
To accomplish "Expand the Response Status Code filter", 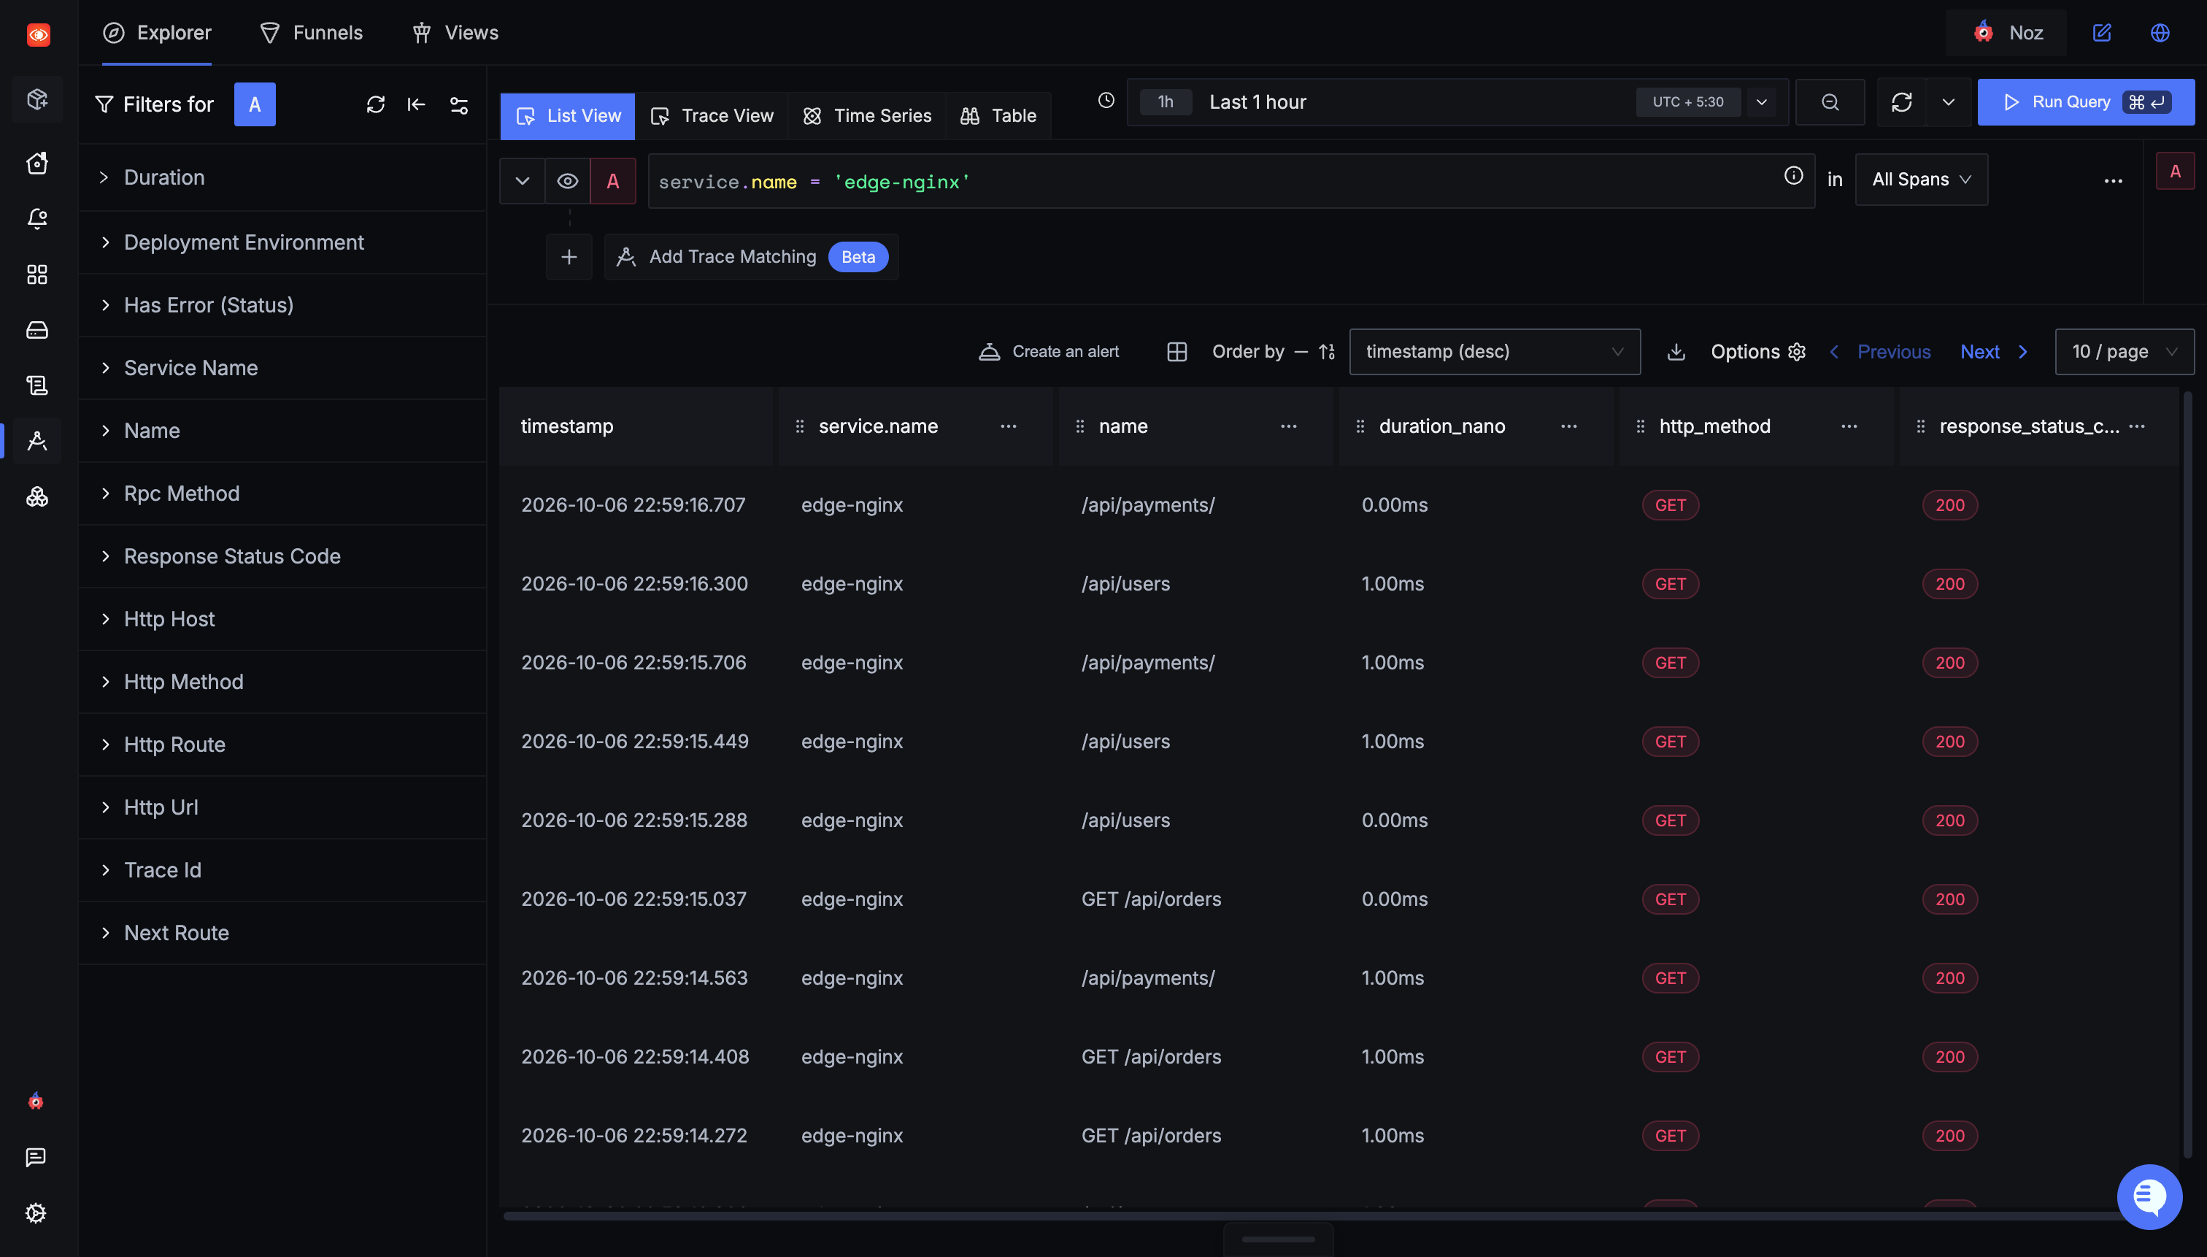I will point(282,557).
